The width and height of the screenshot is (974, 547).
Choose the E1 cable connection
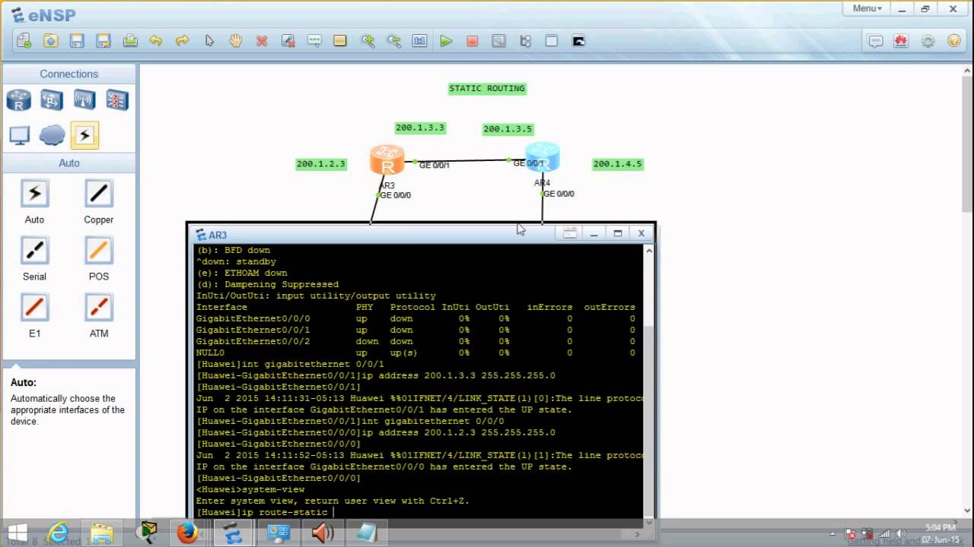point(34,308)
